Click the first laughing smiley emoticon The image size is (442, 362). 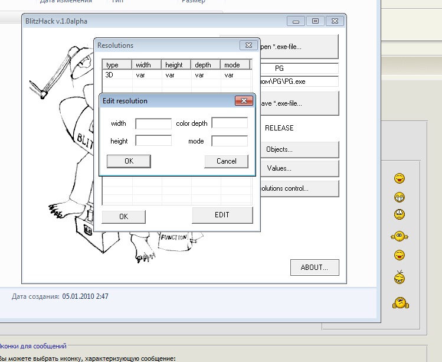400,178
